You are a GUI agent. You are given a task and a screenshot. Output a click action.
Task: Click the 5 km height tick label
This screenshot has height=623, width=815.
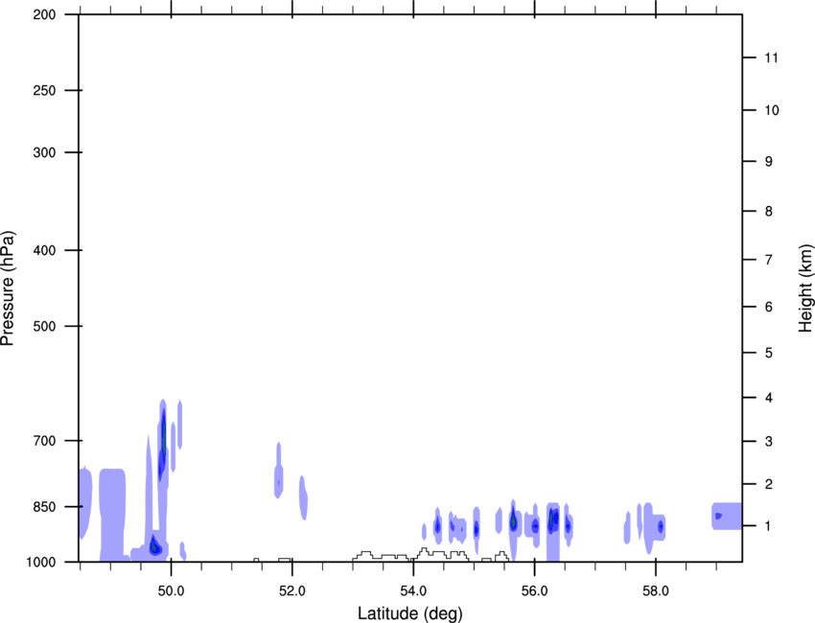(768, 354)
